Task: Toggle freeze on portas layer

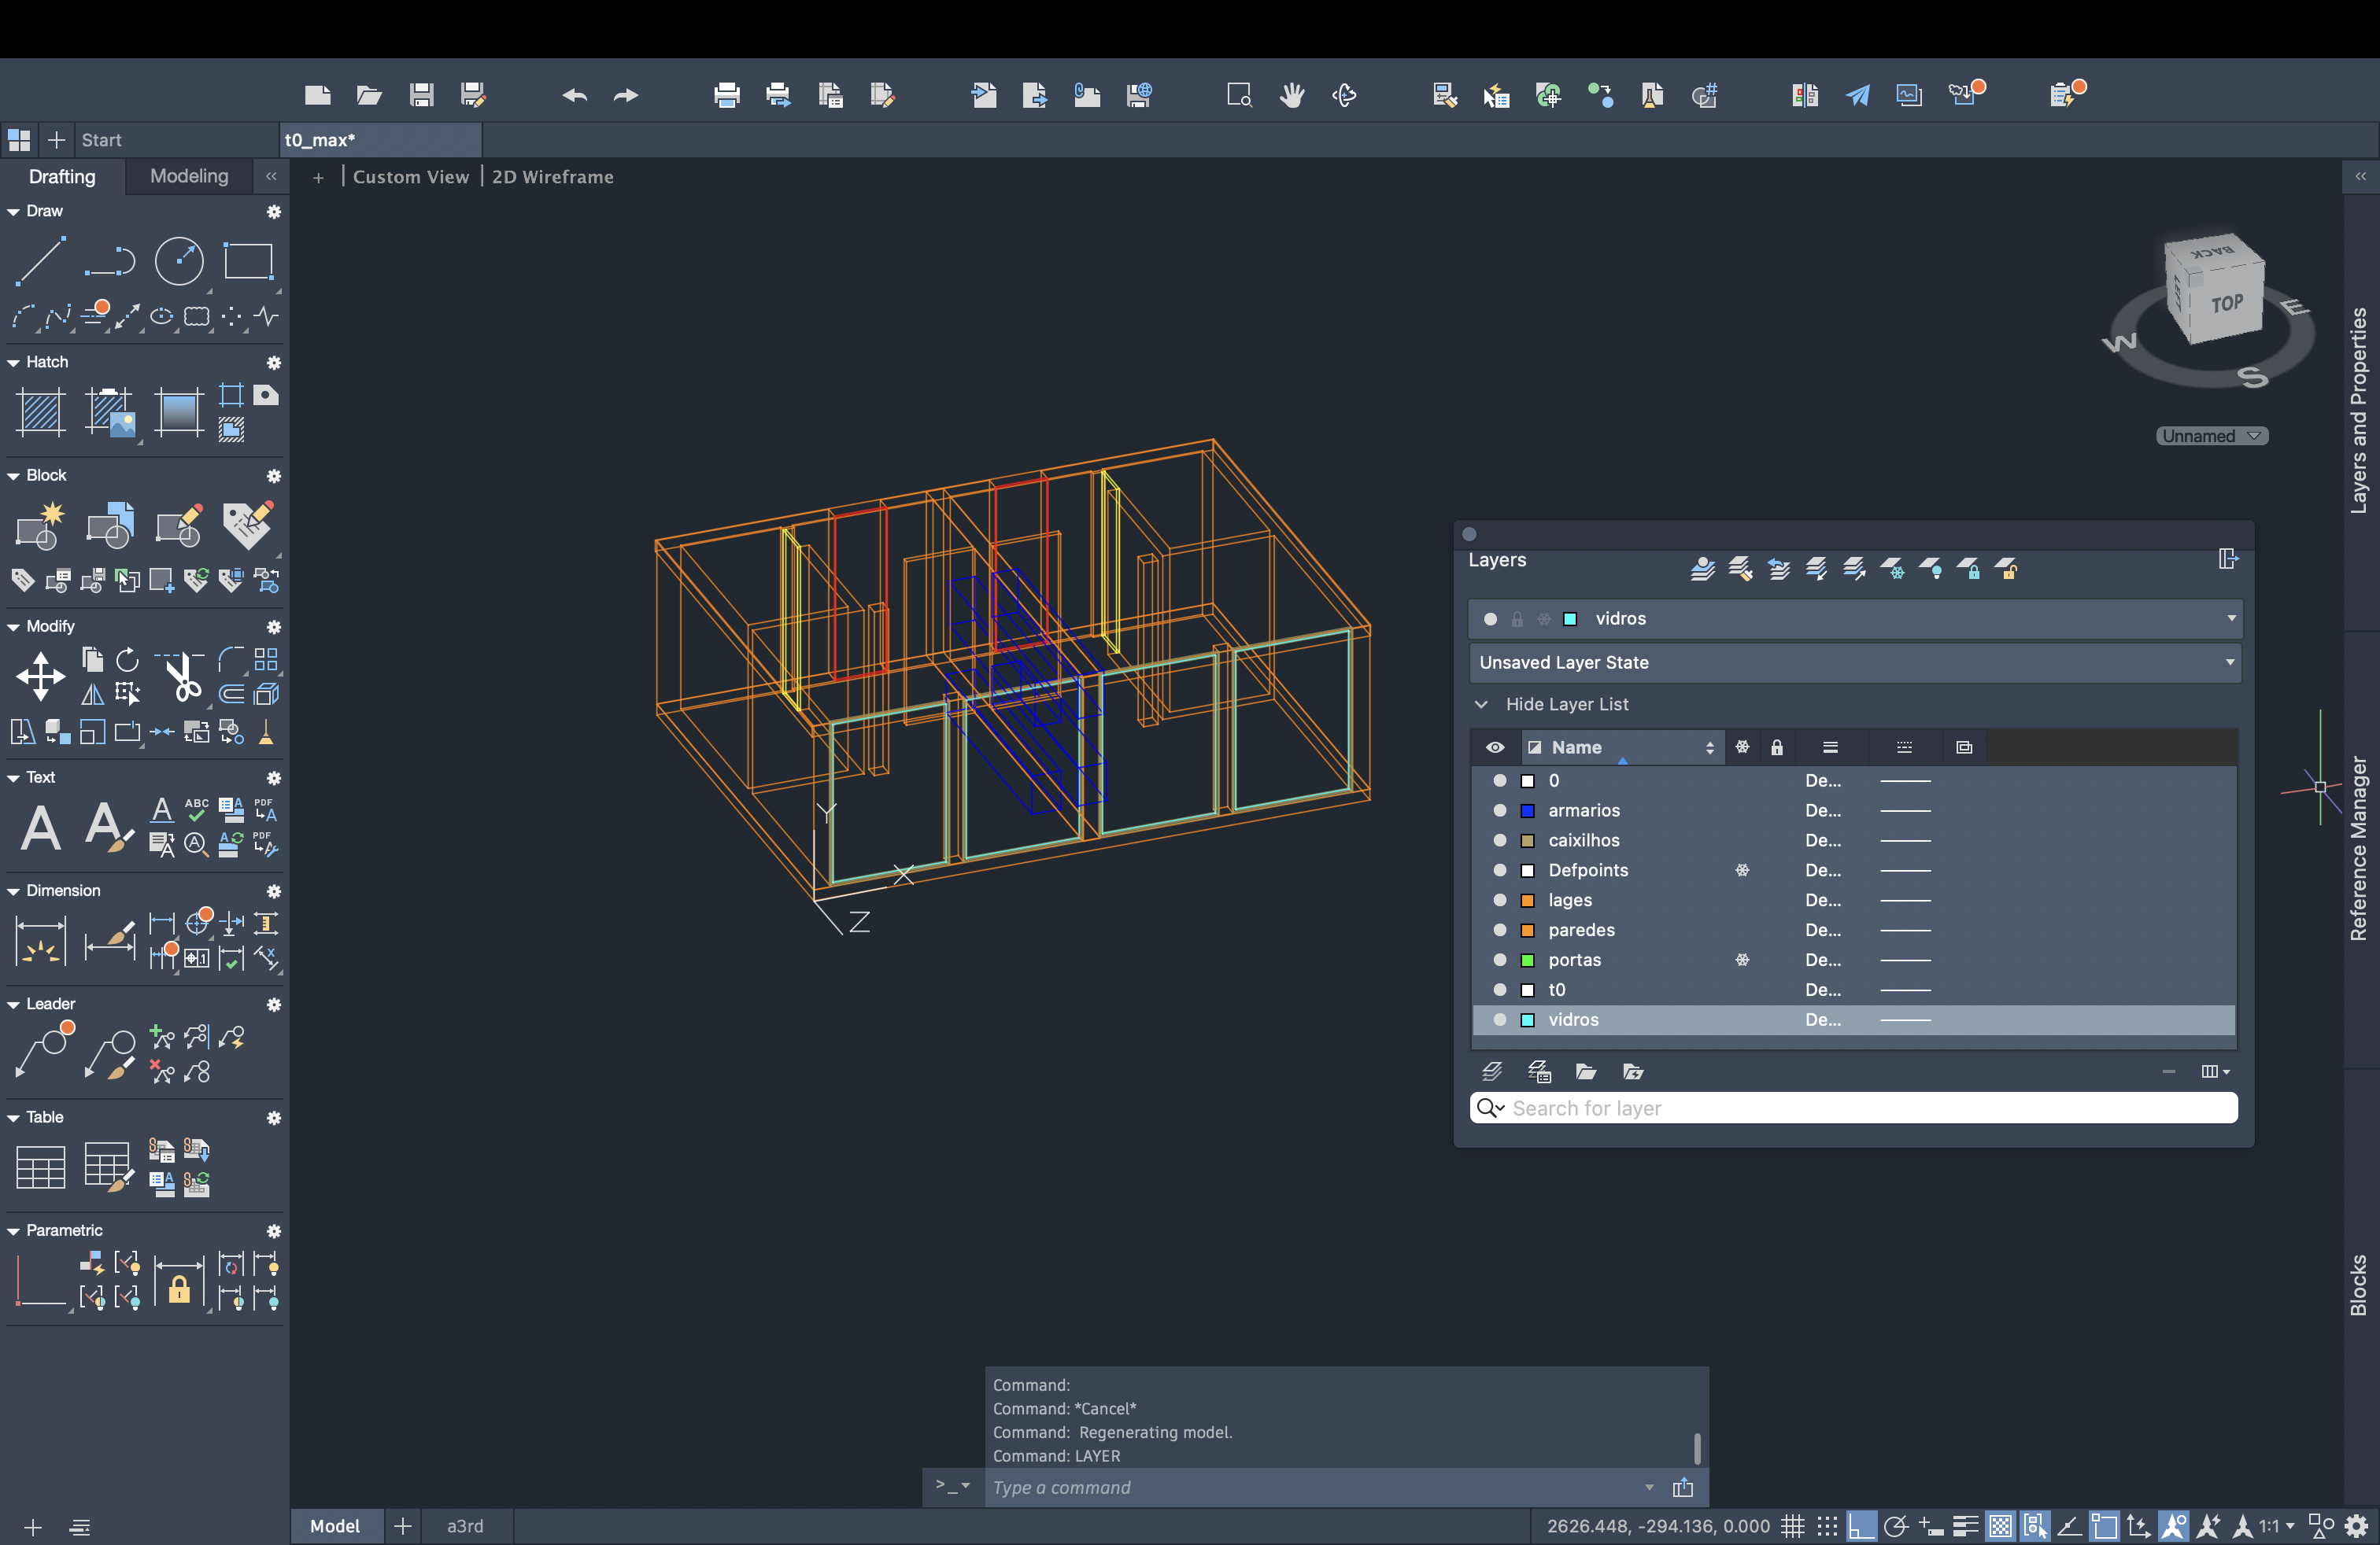Action: (1742, 960)
